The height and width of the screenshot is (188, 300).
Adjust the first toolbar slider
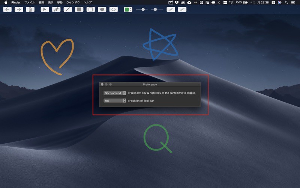click(x=142, y=9)
